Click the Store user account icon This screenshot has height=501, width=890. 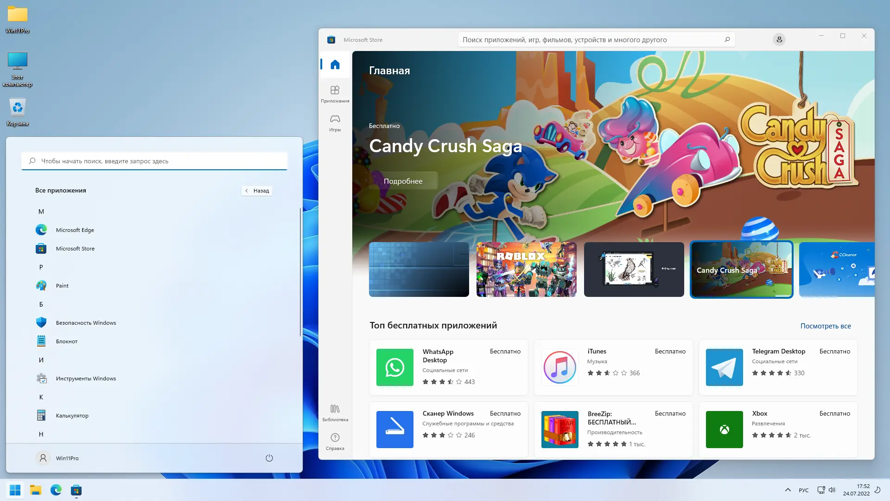pyautogui.click(x=779, y=40)
